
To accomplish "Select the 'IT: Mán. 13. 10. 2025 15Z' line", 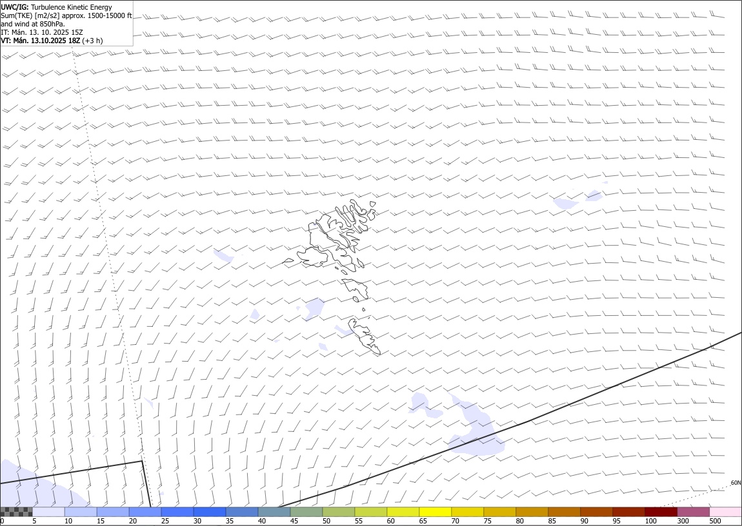I will [x=42, y=32].
